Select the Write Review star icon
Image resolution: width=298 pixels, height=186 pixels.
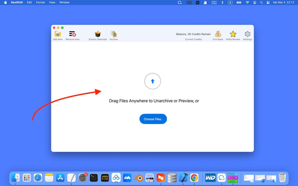233,34
